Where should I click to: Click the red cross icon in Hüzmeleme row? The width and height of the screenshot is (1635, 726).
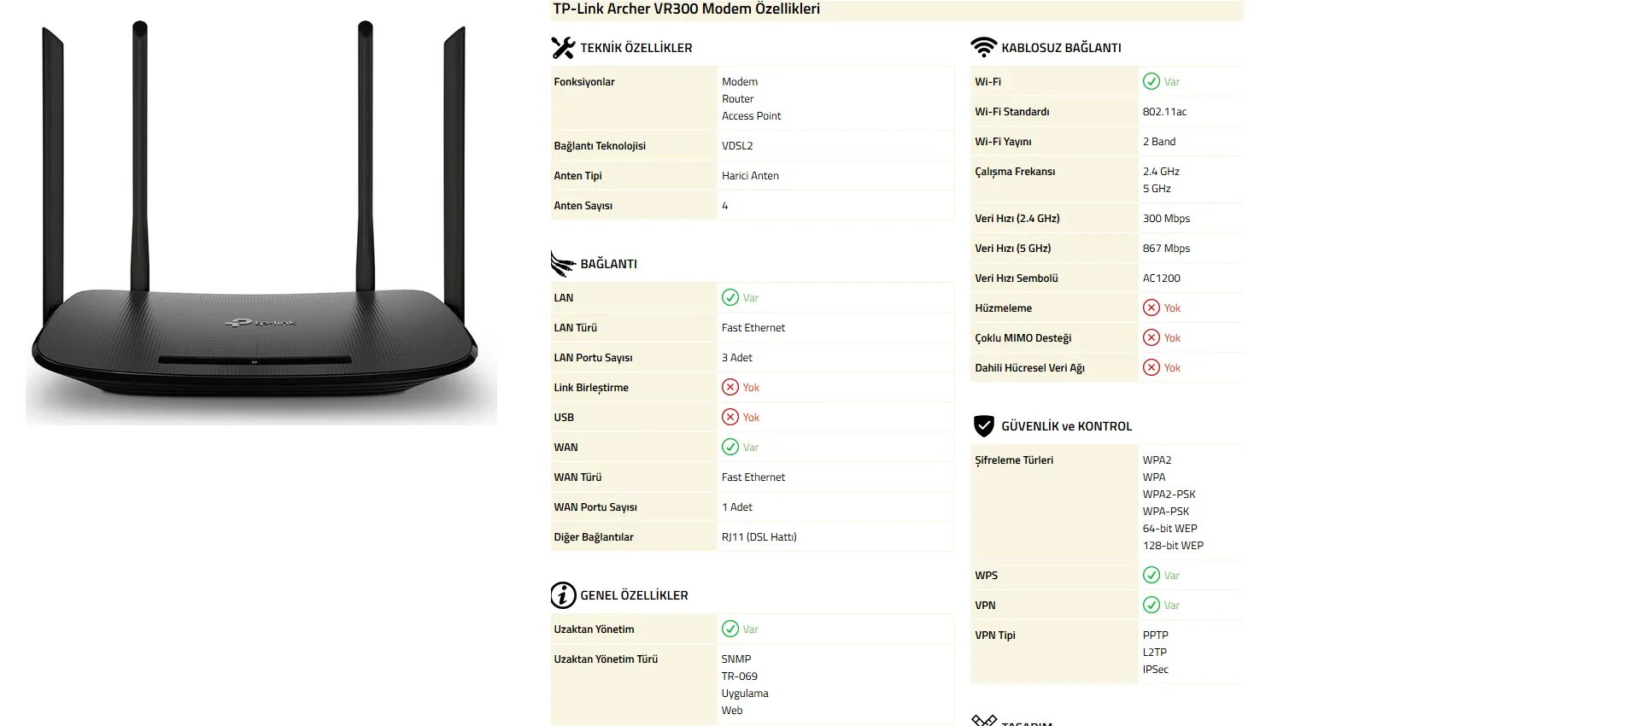coord(1152,307)
